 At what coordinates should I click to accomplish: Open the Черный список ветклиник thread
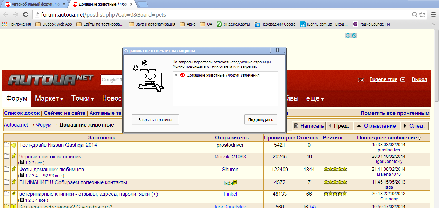click(x=50, y=157)
